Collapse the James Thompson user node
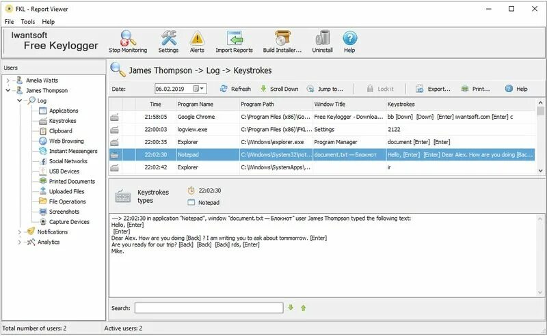 coord(8,91)
